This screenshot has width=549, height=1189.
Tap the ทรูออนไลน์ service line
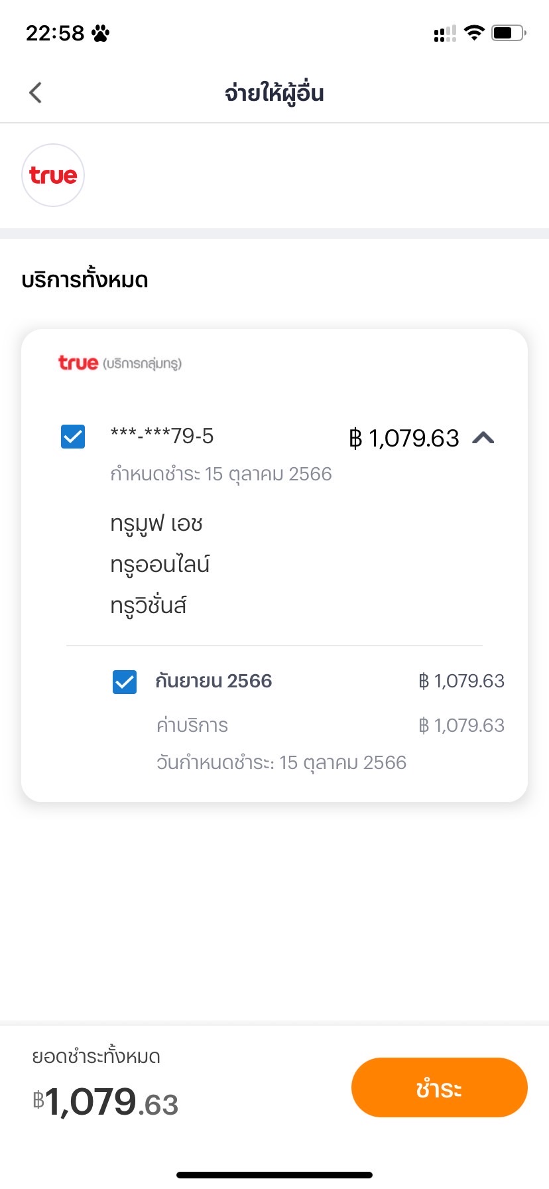pos(160,565)
